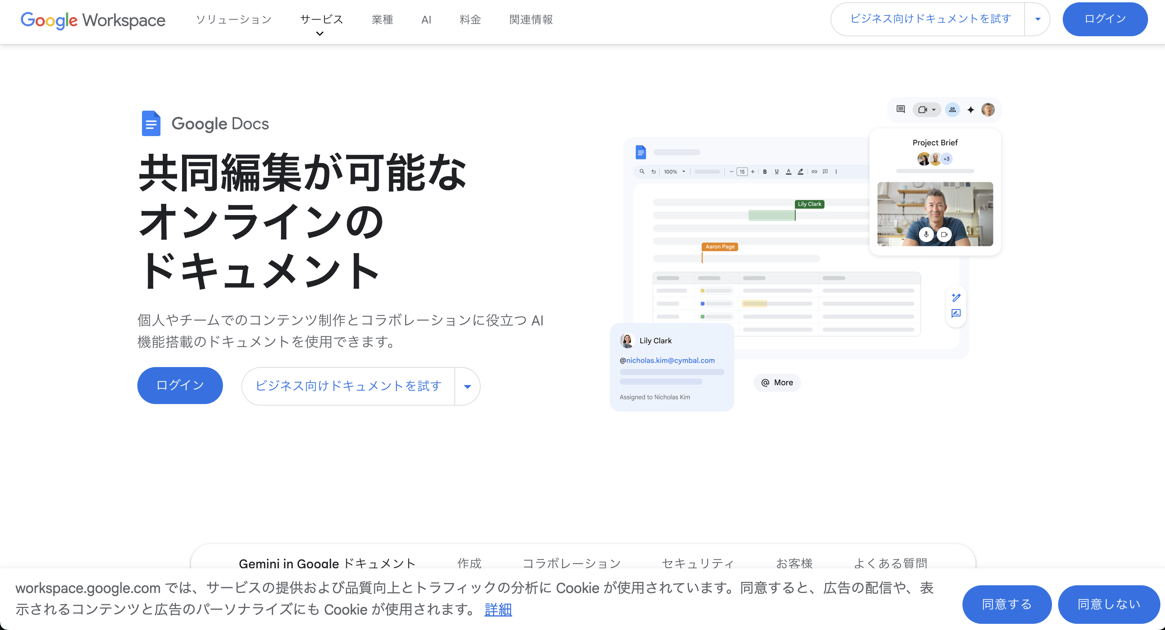Expand the サービス menu chevron
The height and width of the screenshot is (630, 1165).
pyautogui.click(x=320, y=34)
